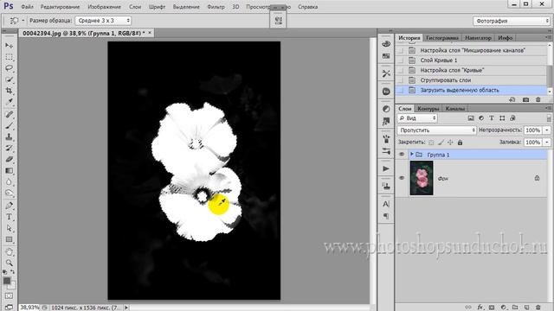Select the Move tool
554x311 pixels.
click(x=10, y=46)
